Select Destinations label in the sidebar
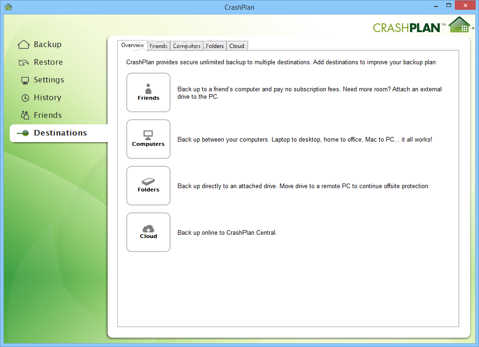479x347 pixels. pos(61,133)
